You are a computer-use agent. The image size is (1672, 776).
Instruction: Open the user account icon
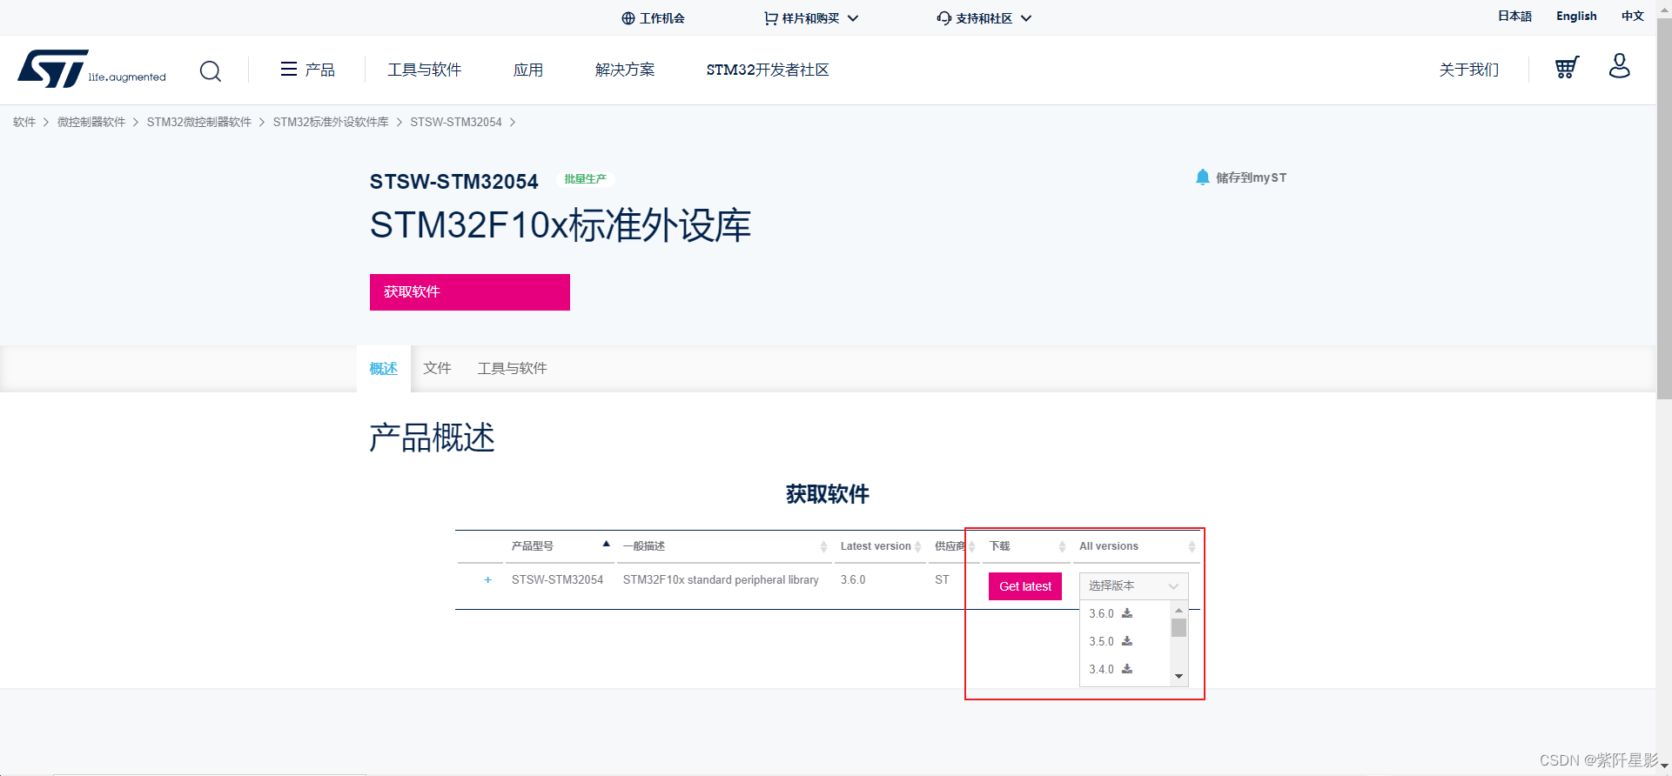[x=1620, y=66]
